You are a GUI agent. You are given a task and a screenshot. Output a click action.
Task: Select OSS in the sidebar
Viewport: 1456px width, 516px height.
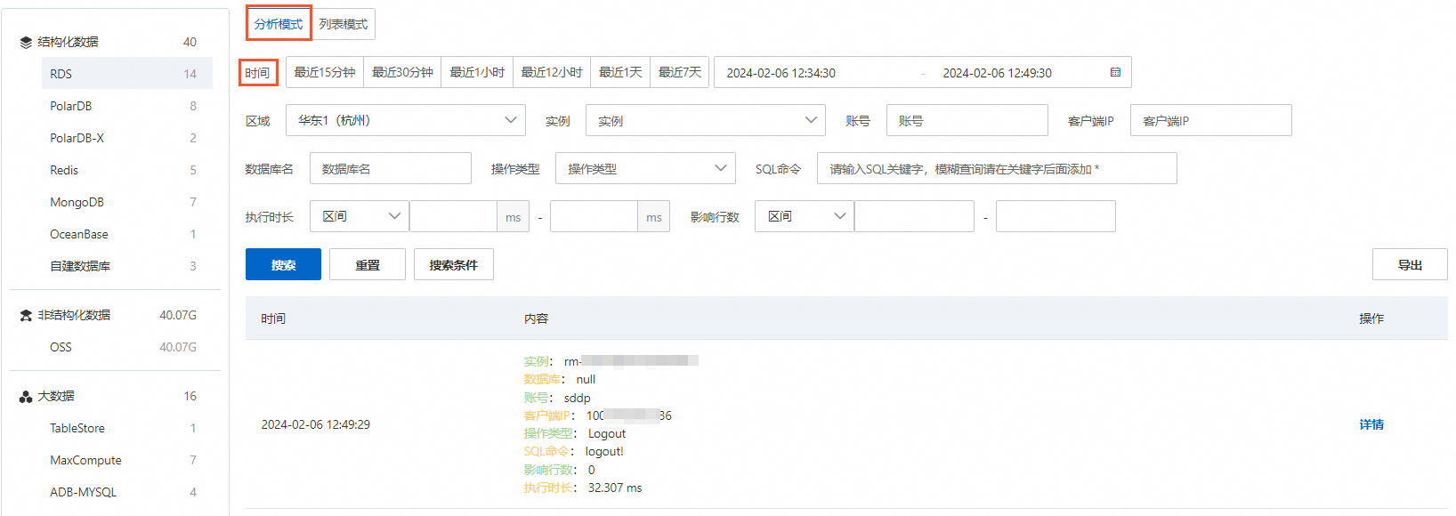tap(127, 347)
